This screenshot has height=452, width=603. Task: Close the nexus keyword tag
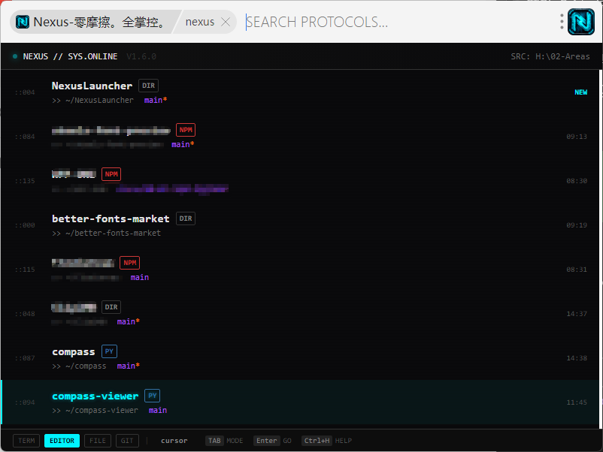[x=225, y=22]
